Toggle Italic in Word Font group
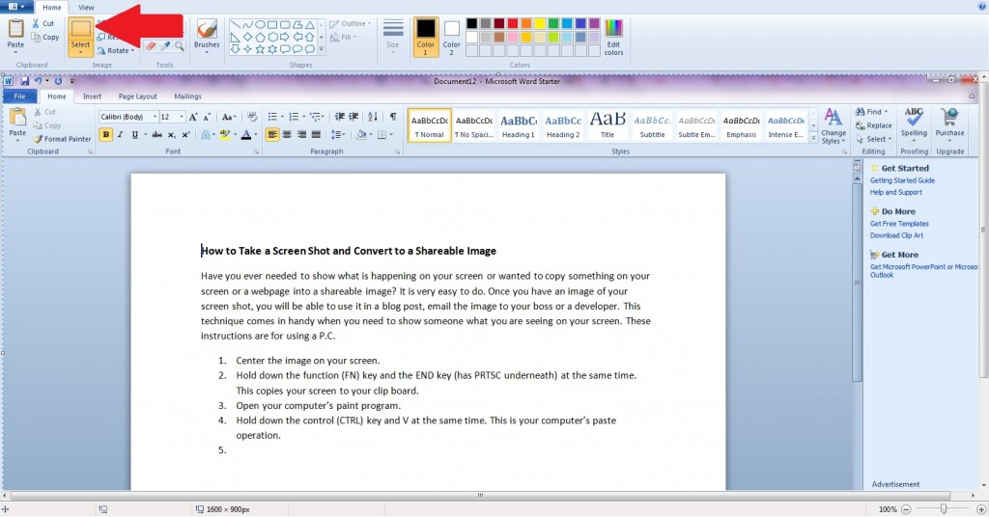The height and width of the screenshot is (517, 989). tap(120, 134)
